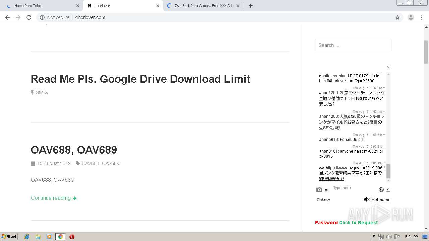Viewport: 429px width, 241px height.
Task: Open the chat text formatting icon
Action: (388, 190)
